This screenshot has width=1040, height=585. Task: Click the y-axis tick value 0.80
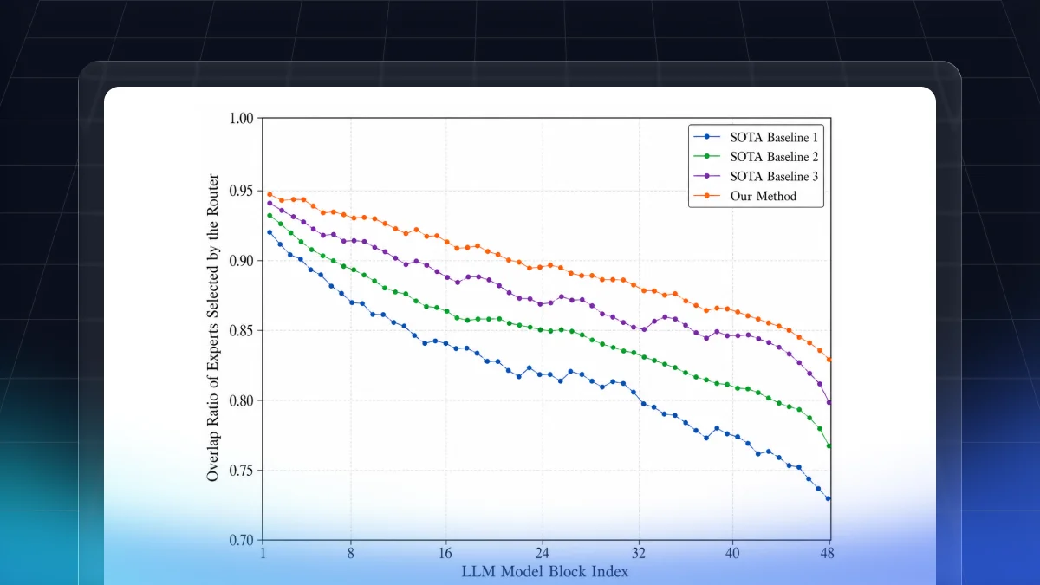point(240,400)
